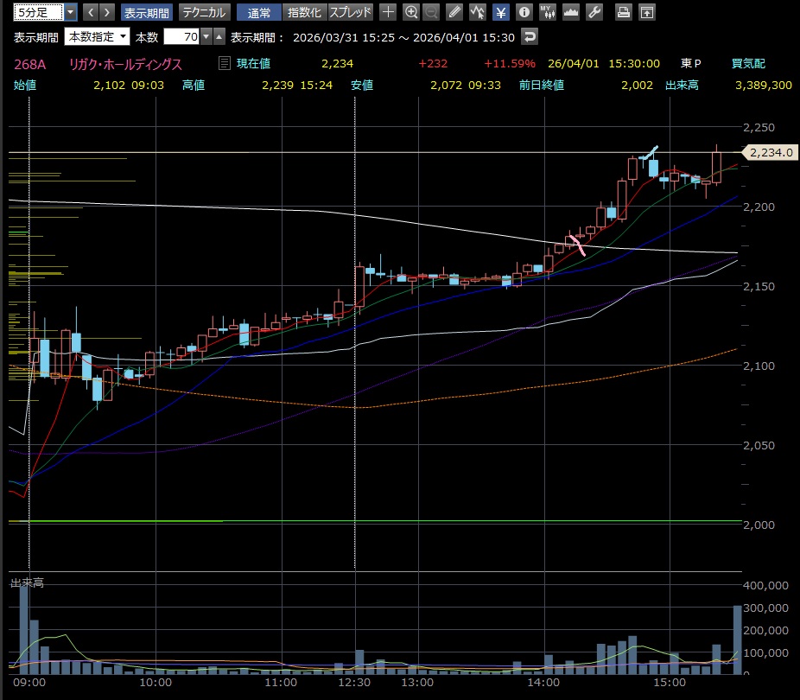
Task: Open the MY chart settings icon
Action: (547, 12)
